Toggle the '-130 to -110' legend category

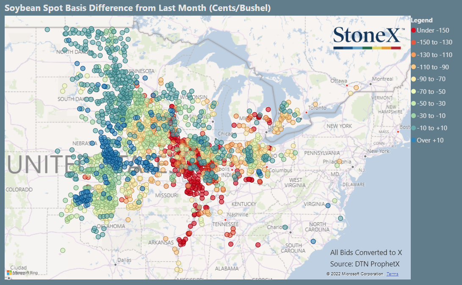(414, 55)
